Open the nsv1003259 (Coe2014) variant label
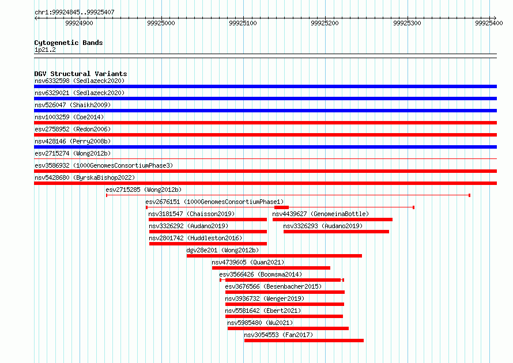Image resolution: width=513 pixels, height=363 pixels. click(69, 117)
